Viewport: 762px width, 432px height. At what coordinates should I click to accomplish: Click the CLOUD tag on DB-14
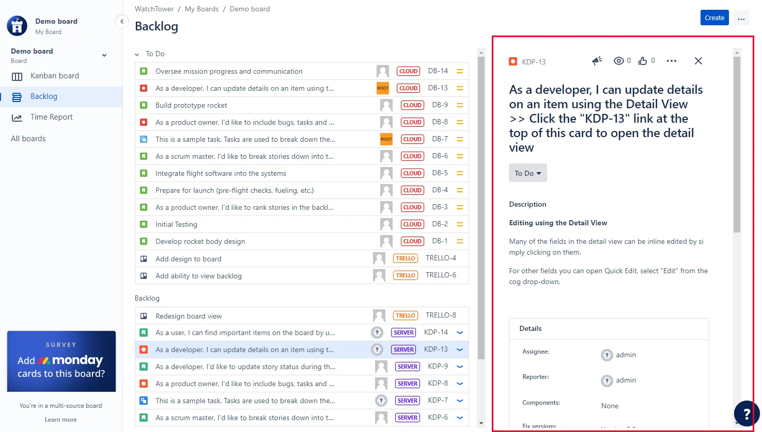[408, 71]
